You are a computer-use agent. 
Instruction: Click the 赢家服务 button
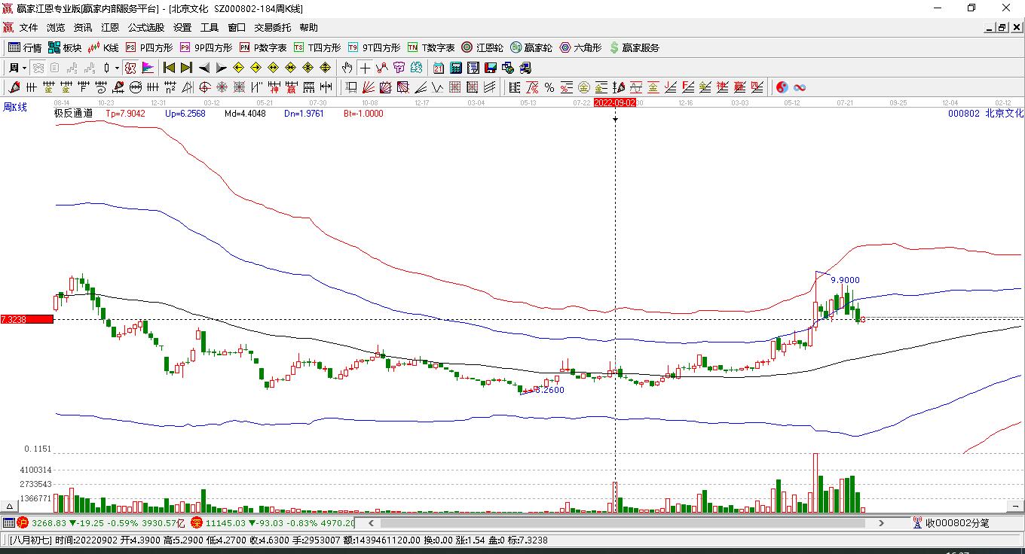click(x=635, y=47)
